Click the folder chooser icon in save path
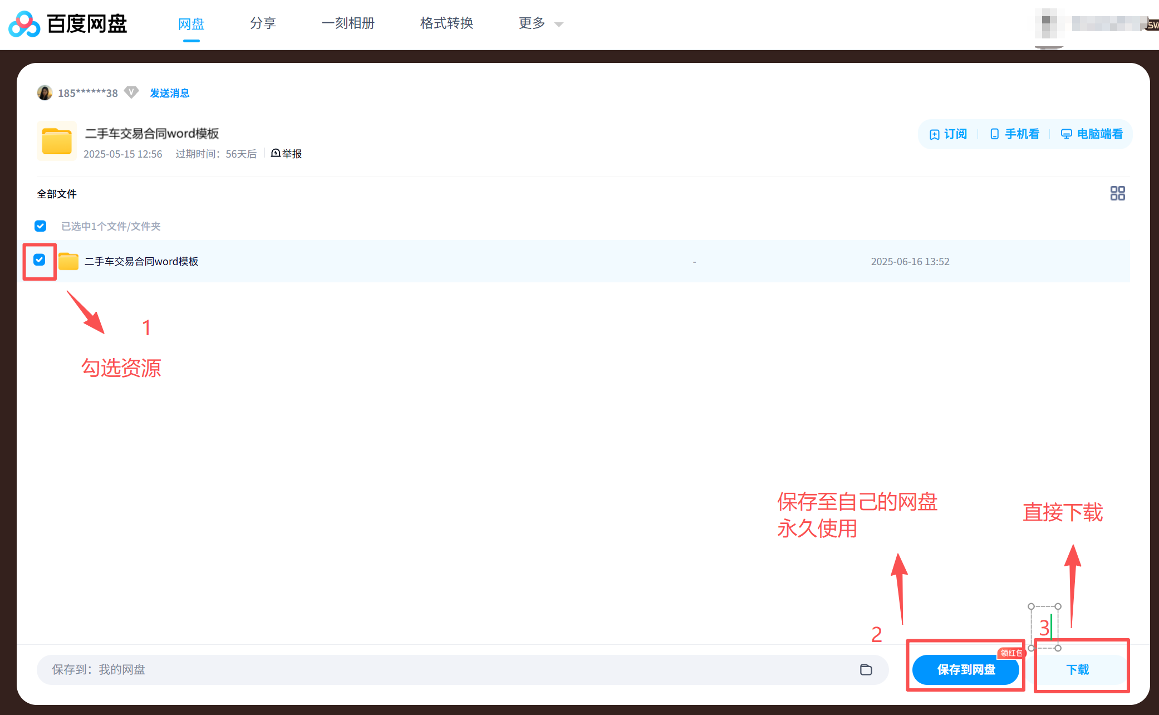Viewport: 1159px width, 715px height. (866, 669)
